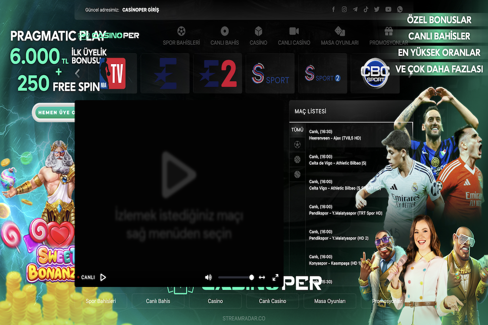Select the Eurosport 2 channel logo
The width and height of the screenshot is (488, 325).
click(x=217, y=73)
